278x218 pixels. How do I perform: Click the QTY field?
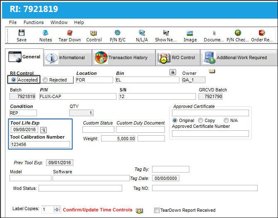[x=81, y=113]
